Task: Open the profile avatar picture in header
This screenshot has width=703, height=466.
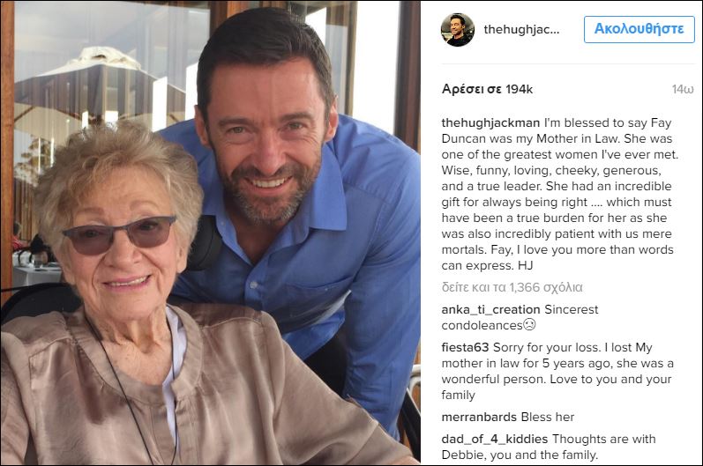Action: (x=458, y=30)
